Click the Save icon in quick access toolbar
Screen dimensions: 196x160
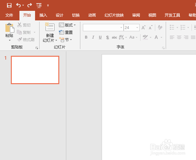click(x=9, y=5)
